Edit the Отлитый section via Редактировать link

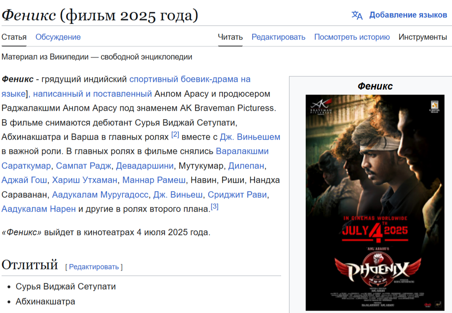(x=94, y=267)
